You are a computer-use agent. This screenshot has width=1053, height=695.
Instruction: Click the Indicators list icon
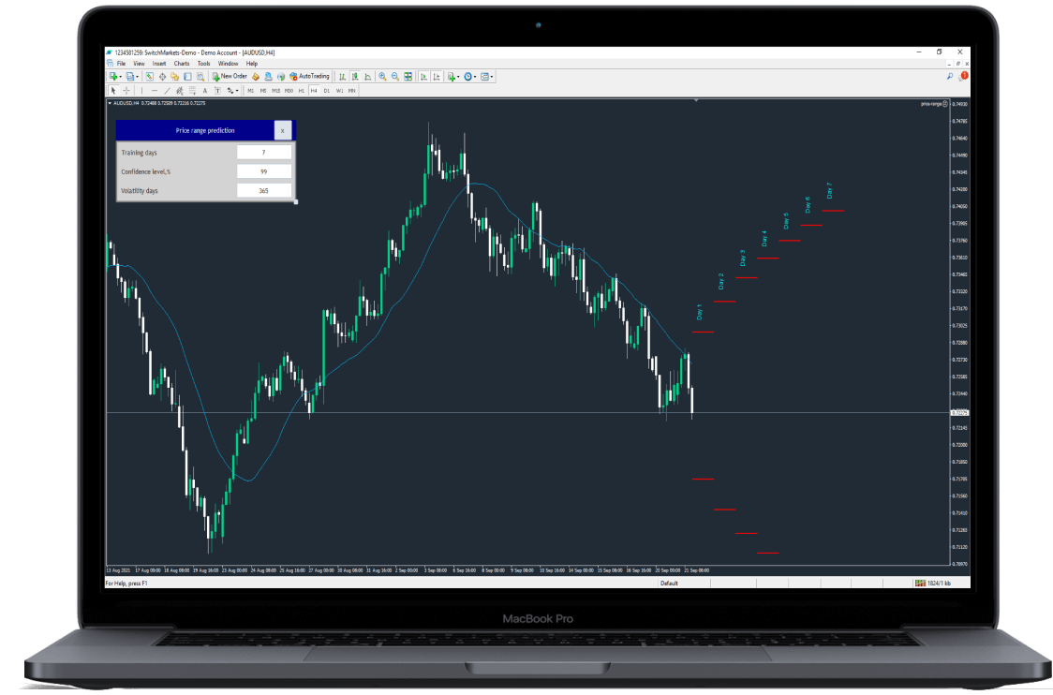[452, 77]
